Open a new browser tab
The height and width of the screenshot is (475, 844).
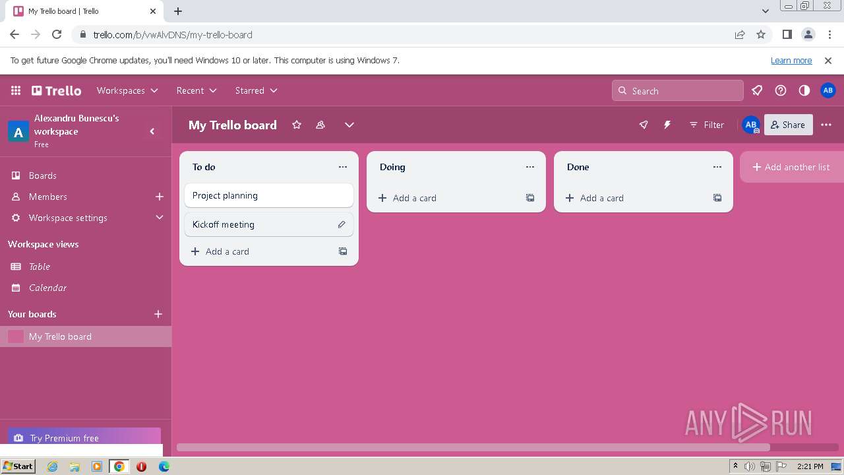[x=178, y=11]
